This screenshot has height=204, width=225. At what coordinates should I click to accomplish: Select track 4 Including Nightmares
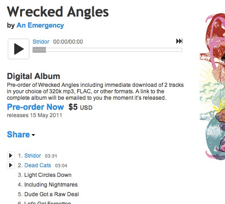48,185
